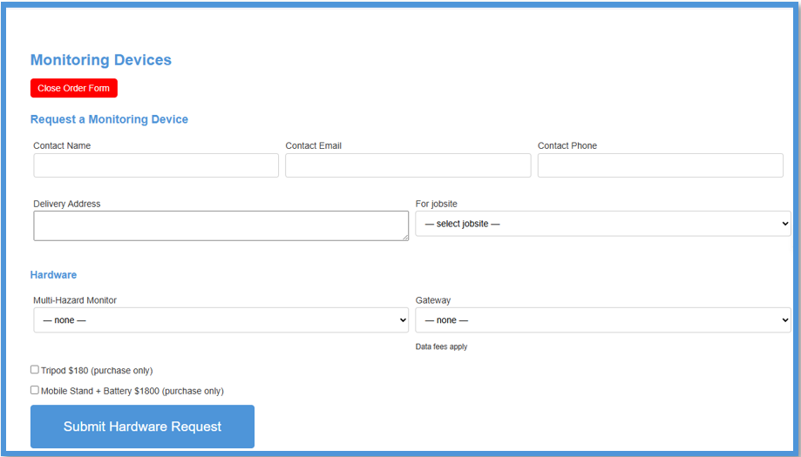Click the Contact Phone label text
The width and height of the screenshot is (801, 457).
(x=567, y=146)
